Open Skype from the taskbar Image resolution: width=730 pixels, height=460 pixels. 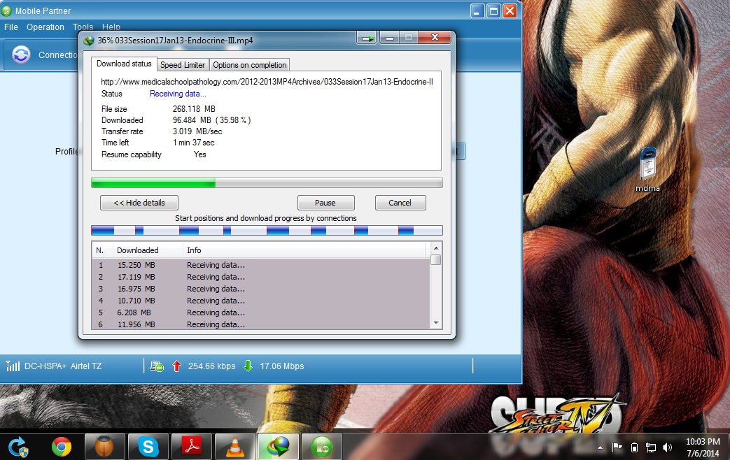pos(148,447)
